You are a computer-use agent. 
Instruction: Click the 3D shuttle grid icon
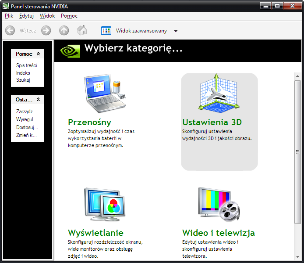click(x=219, y=93)
